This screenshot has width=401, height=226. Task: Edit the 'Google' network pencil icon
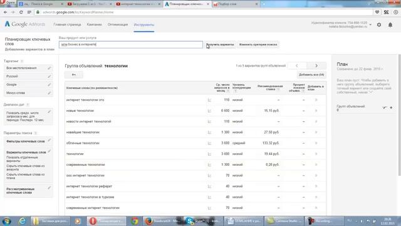point(49,85)
